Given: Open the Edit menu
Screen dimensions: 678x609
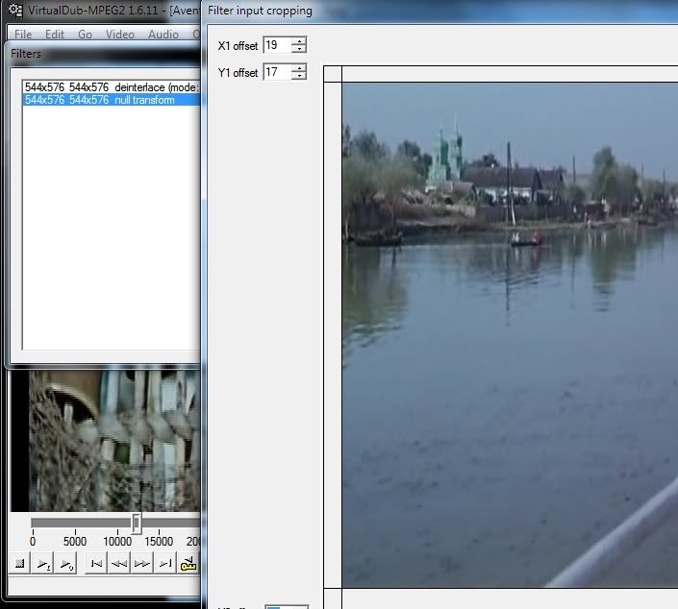Looking at the screenshot, I should 55,34.
